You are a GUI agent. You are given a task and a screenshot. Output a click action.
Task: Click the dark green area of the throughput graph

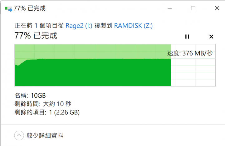click(x=93, y=73)
